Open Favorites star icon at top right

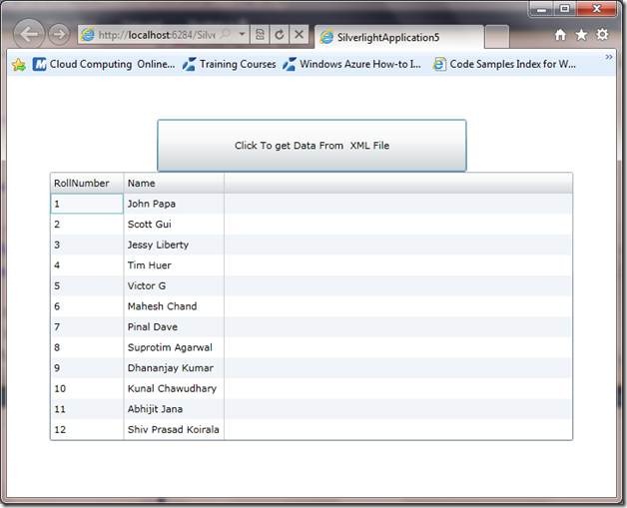581,35
